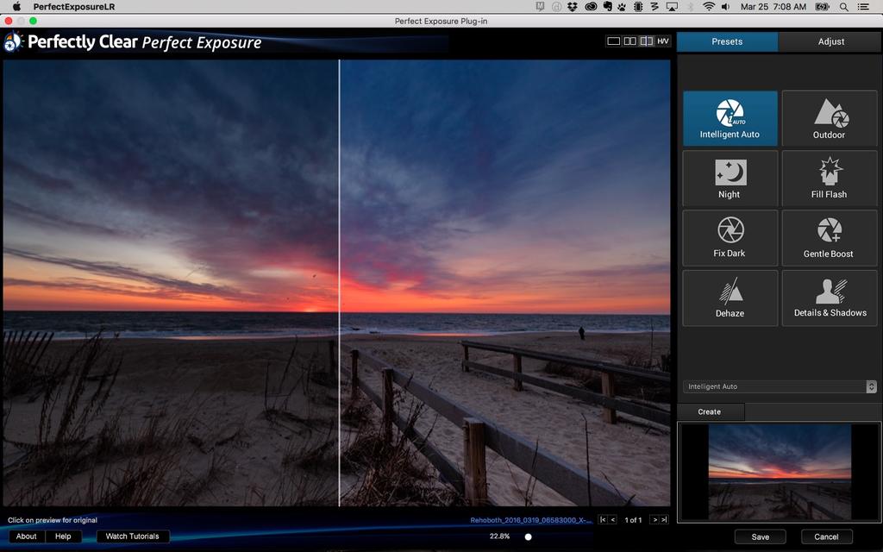This screenshot has width=883, height=552.
Task: Jump to the last image
Action: tap(664, 520)
